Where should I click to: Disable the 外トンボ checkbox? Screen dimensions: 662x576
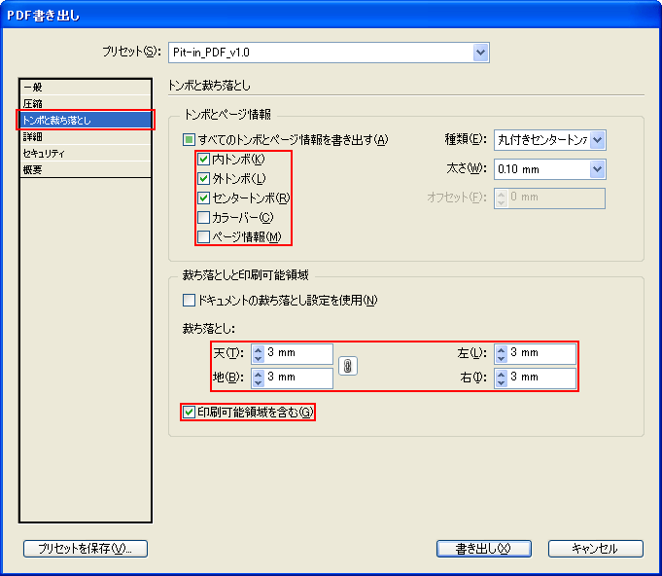pyautogui.click(x=203, y=179)
